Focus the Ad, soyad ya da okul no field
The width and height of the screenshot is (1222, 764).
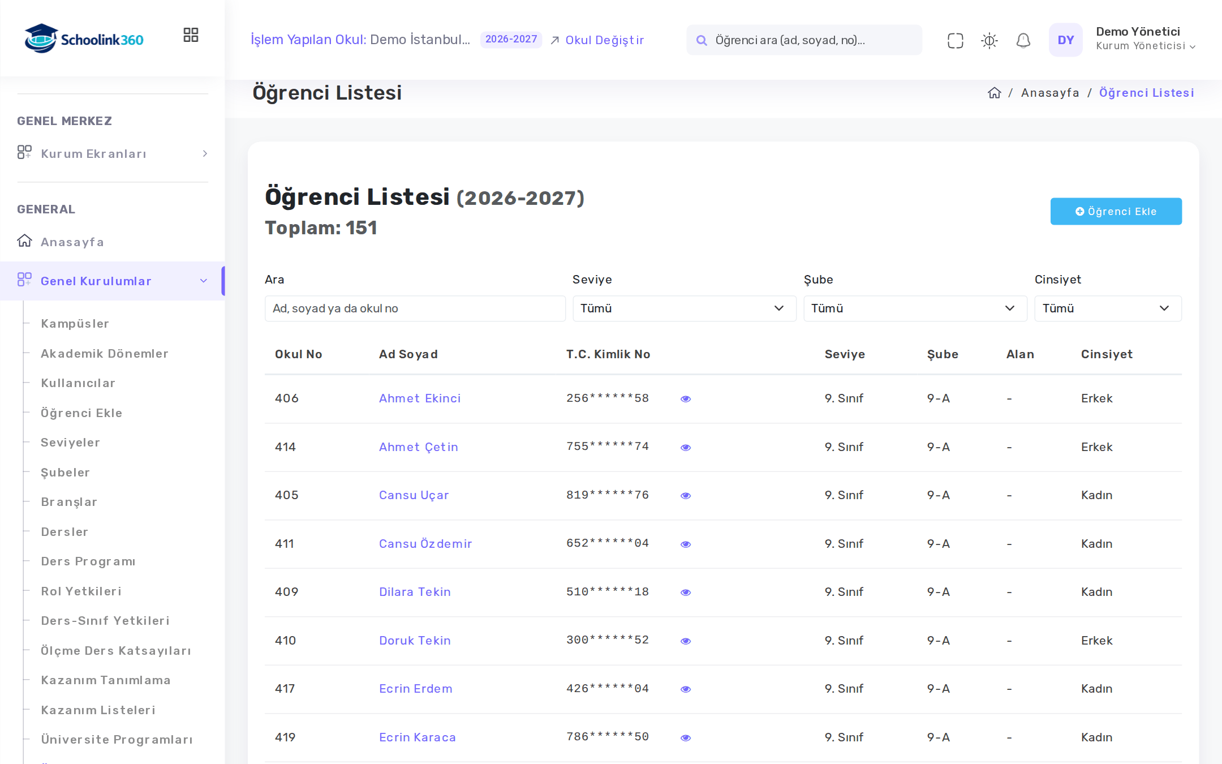point(415,308)
